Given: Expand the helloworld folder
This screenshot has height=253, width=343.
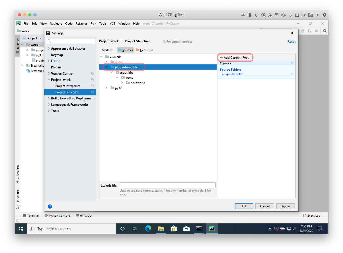Looking at the screenshot, I should 122,83.
